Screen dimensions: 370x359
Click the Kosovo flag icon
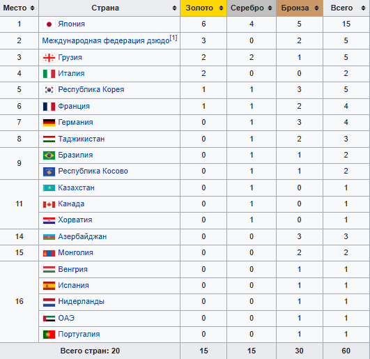coord(49,171)
